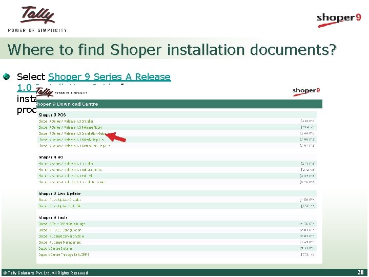
Task: Click the Tally Solutions copyright footer text
Action: 46,273
